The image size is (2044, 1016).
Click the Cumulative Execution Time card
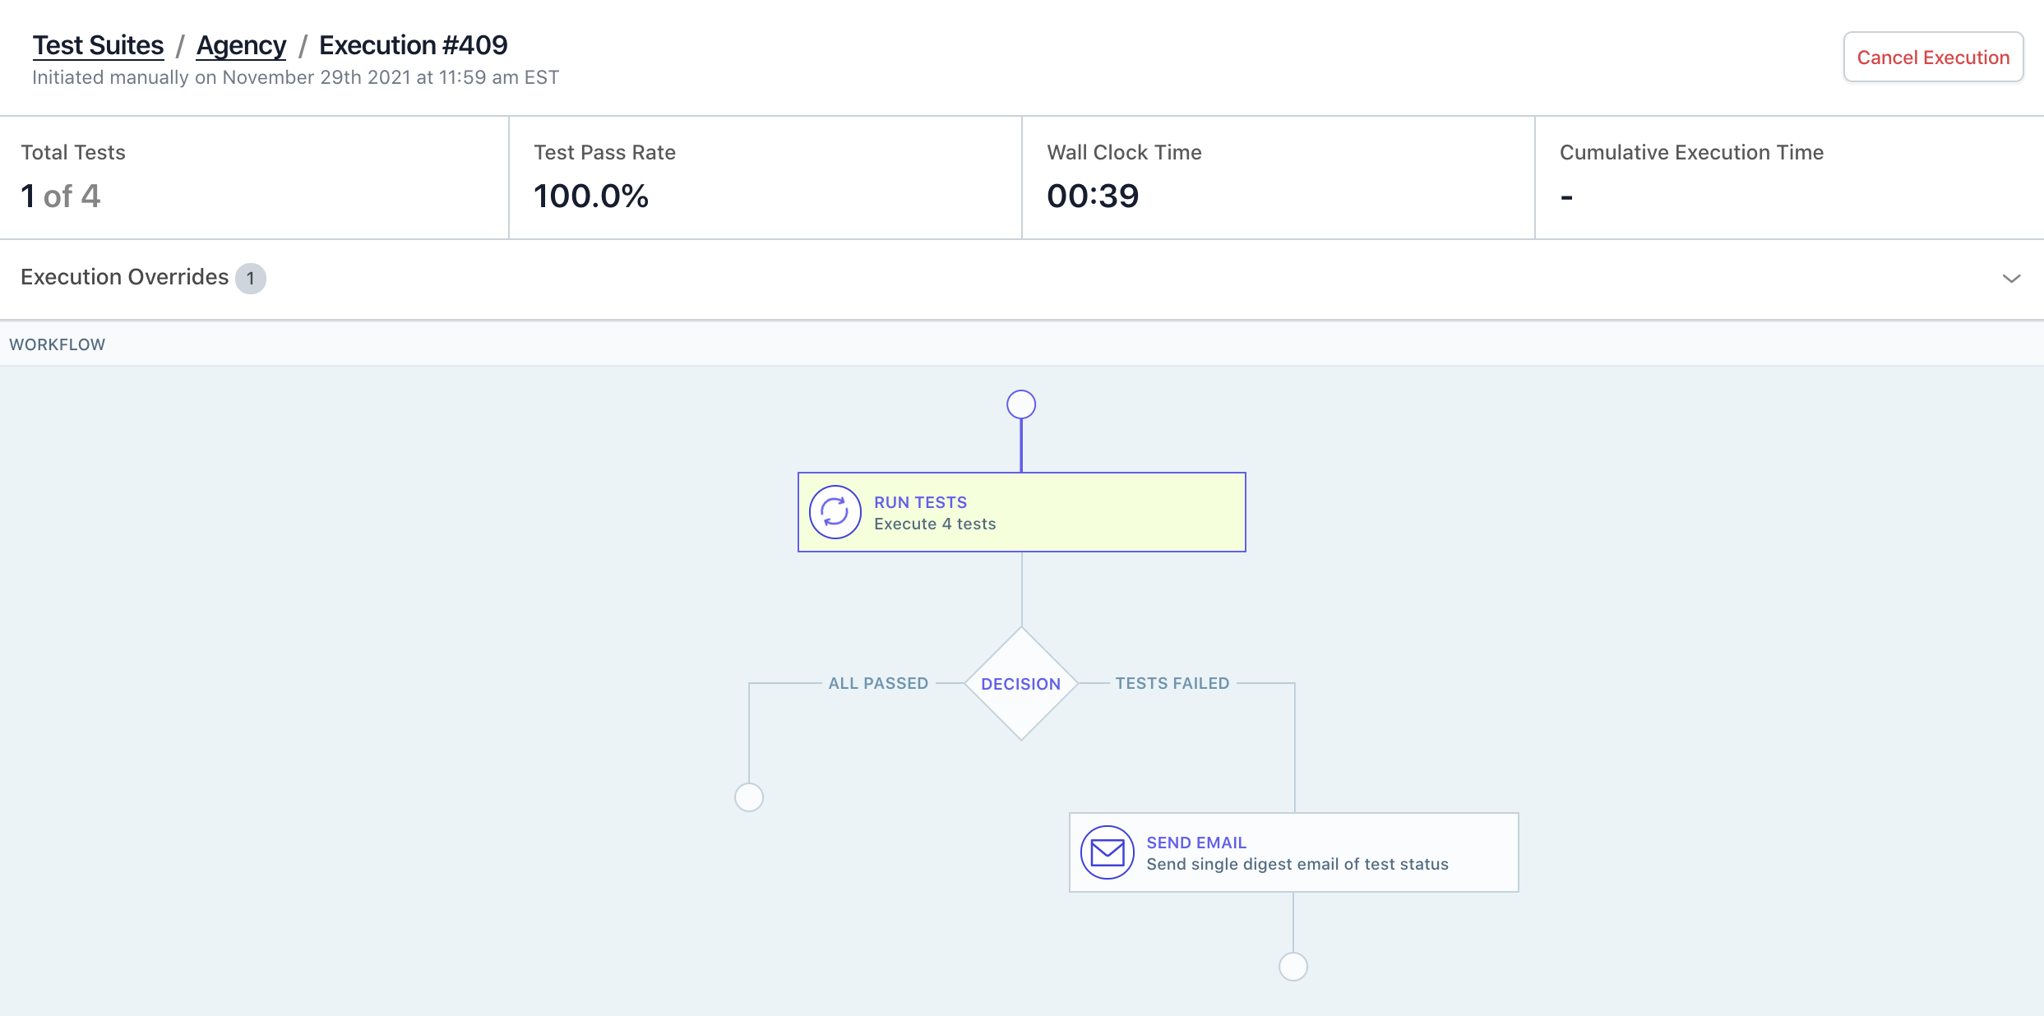(x=1789, y=178)
